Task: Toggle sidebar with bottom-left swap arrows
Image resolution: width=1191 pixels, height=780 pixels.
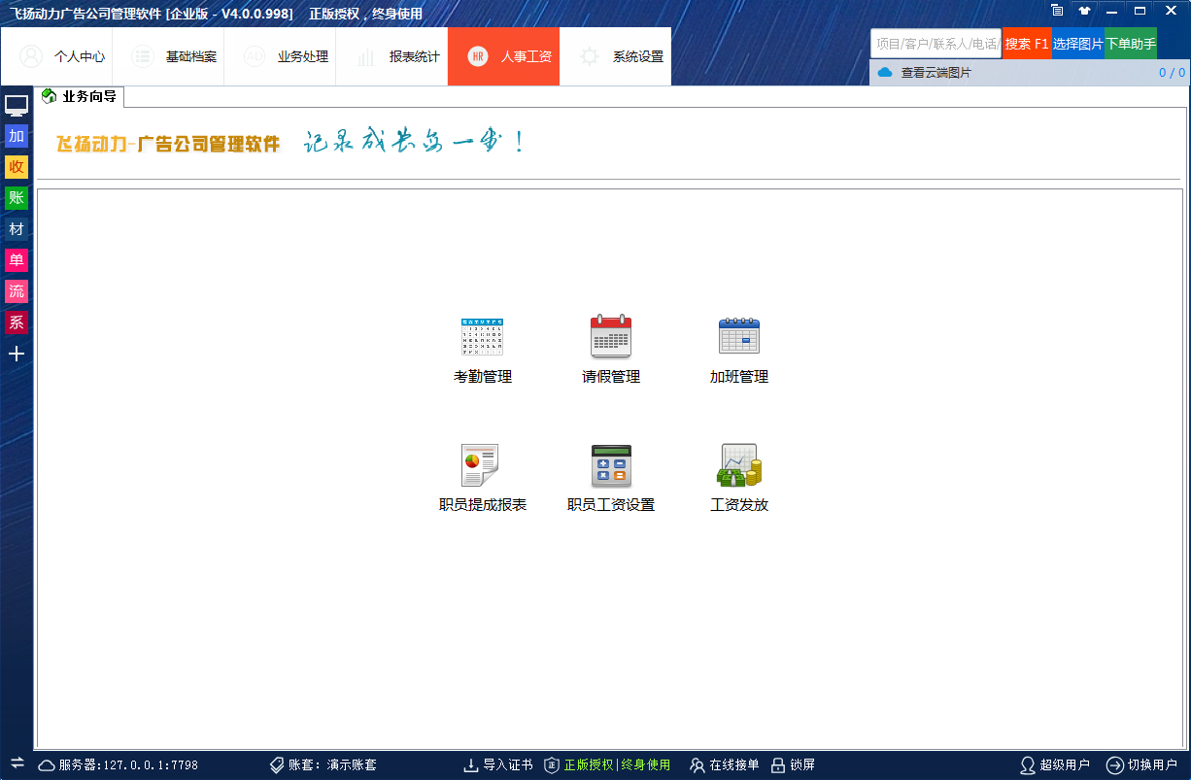Action: click(17, 763)
